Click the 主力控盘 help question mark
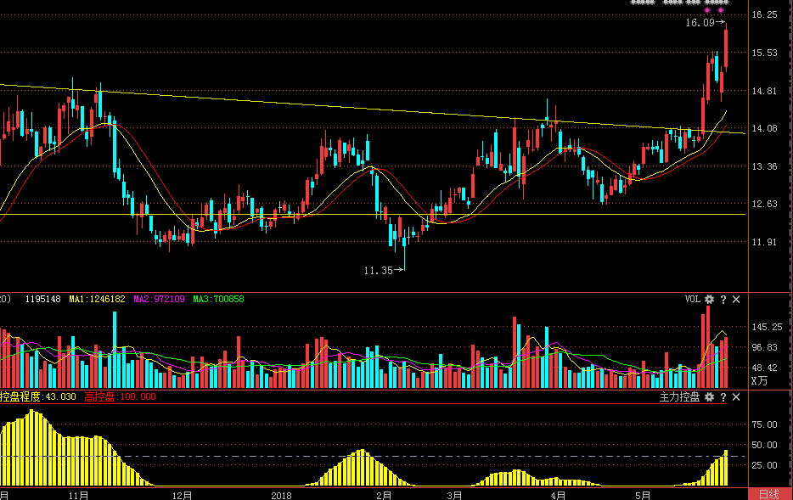Screen dimensions: 793x500 click(x=723, y=396)
